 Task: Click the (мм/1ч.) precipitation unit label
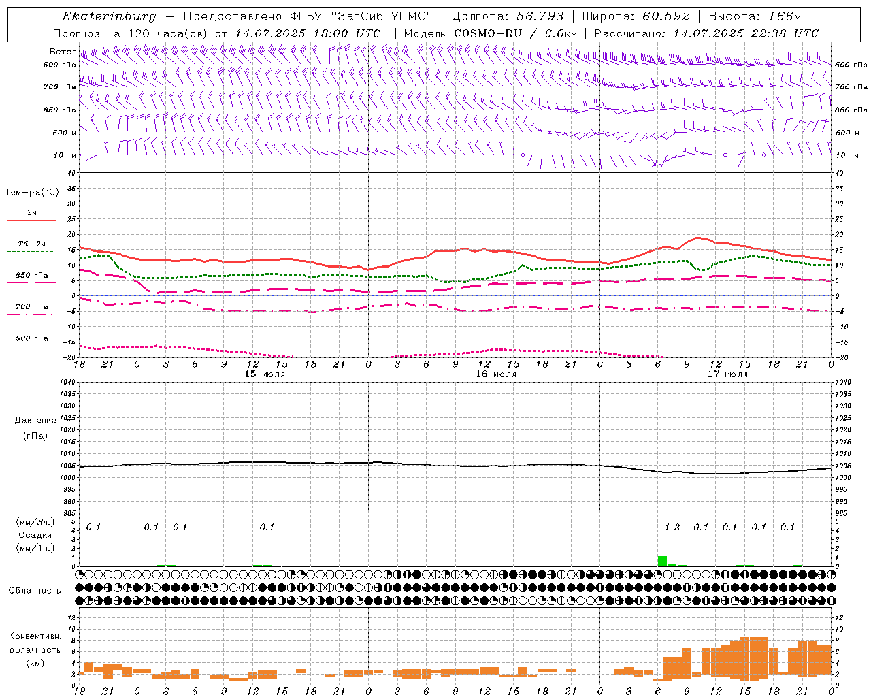pyautogui.click(x=35, y=548)
